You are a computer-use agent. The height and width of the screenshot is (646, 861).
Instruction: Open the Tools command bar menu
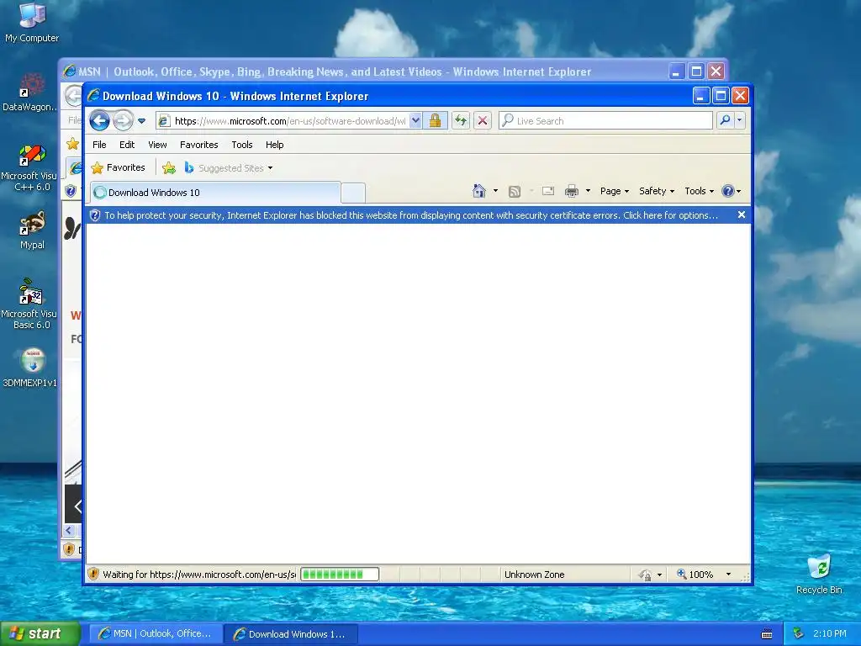click(x=699, y=191)
